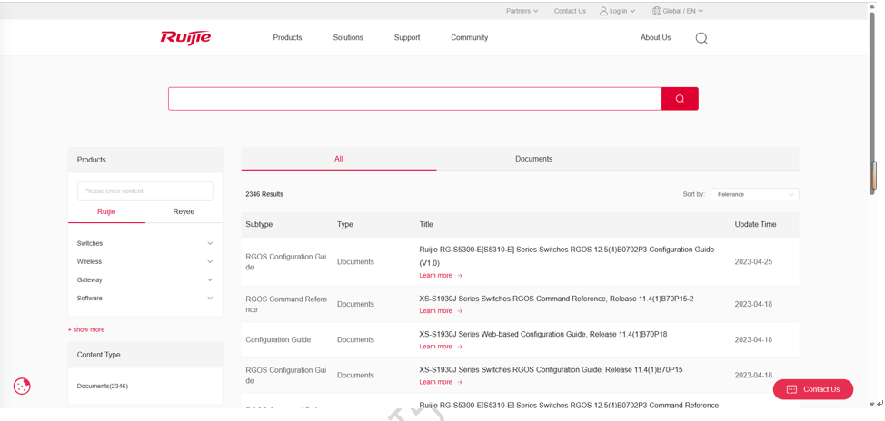Select the Reyee product tab
This screenshot has width=885, height=421.
(x=184, y=212)
